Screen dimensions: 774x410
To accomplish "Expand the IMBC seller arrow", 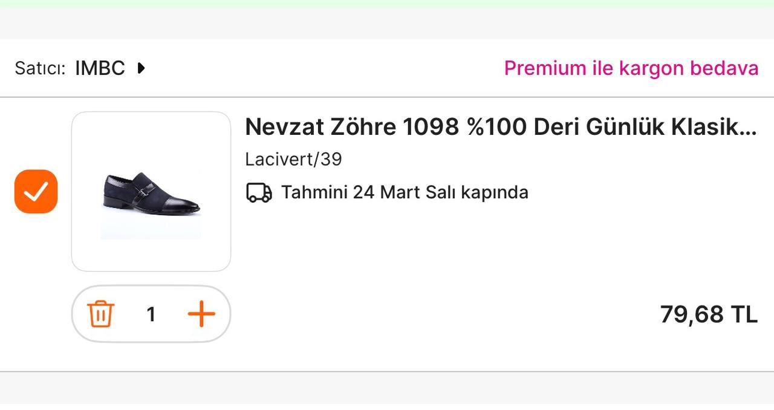I will (141, 68).
